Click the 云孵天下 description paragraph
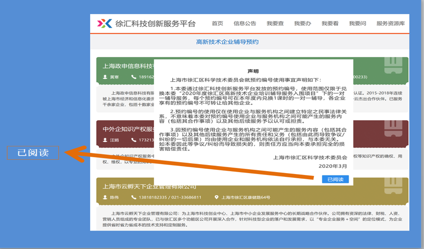This screenshot has height=249, width=424. coord(252,219)
